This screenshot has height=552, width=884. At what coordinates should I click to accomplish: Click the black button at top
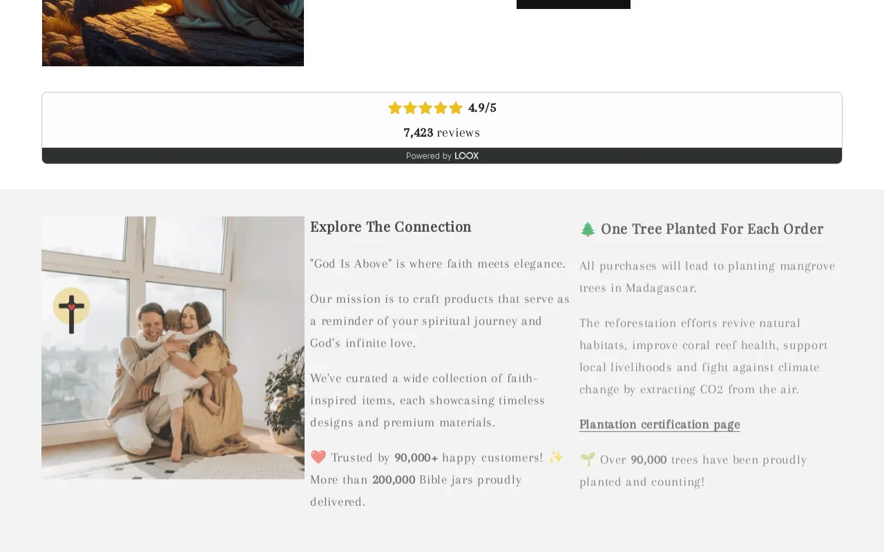point(573,4)
